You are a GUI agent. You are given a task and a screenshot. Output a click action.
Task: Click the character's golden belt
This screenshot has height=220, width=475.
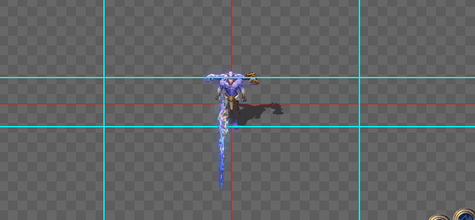231,98
